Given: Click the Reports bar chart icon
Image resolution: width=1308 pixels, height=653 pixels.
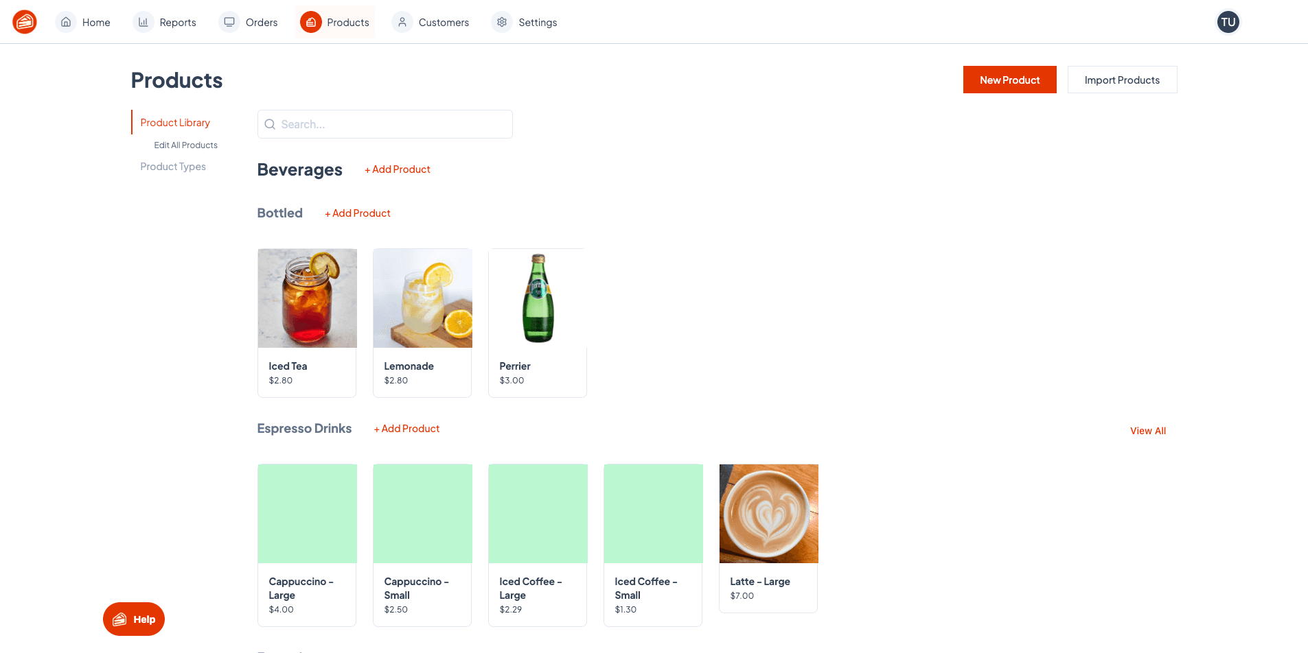Looking at the screenshot, I should tap(144, 22).
